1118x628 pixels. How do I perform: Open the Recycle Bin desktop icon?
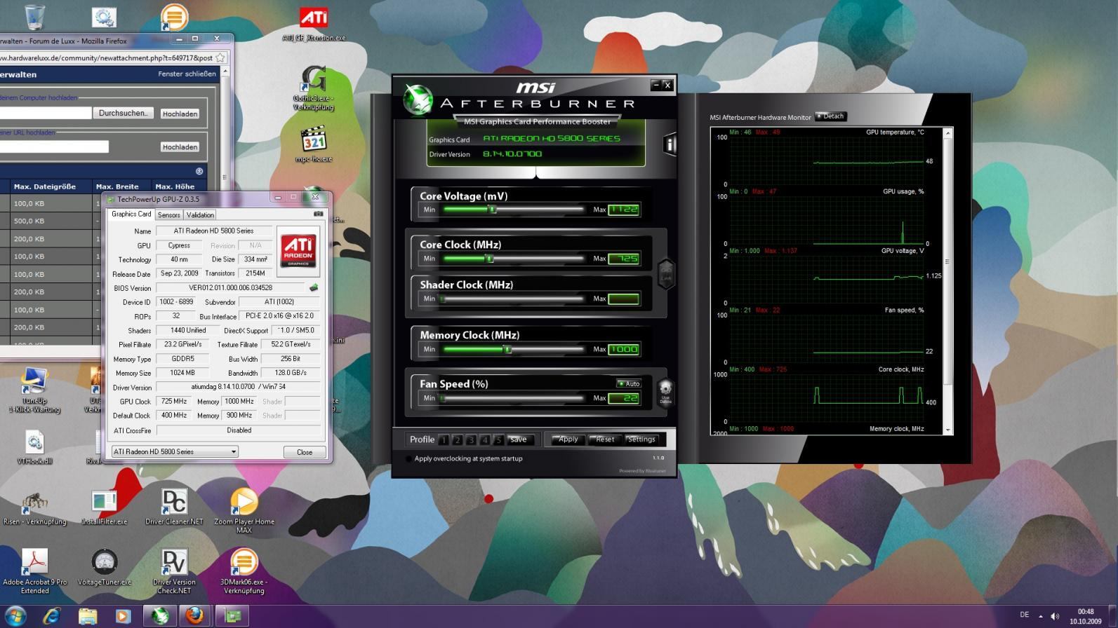click(34, 17)
